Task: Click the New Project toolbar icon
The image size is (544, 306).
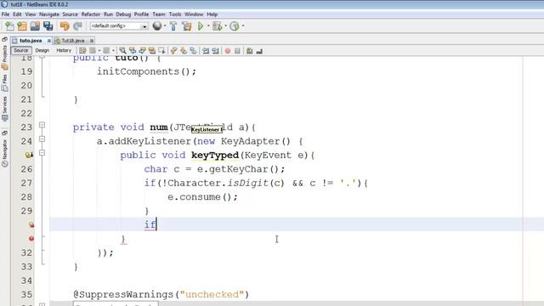Action: point(22,26)
